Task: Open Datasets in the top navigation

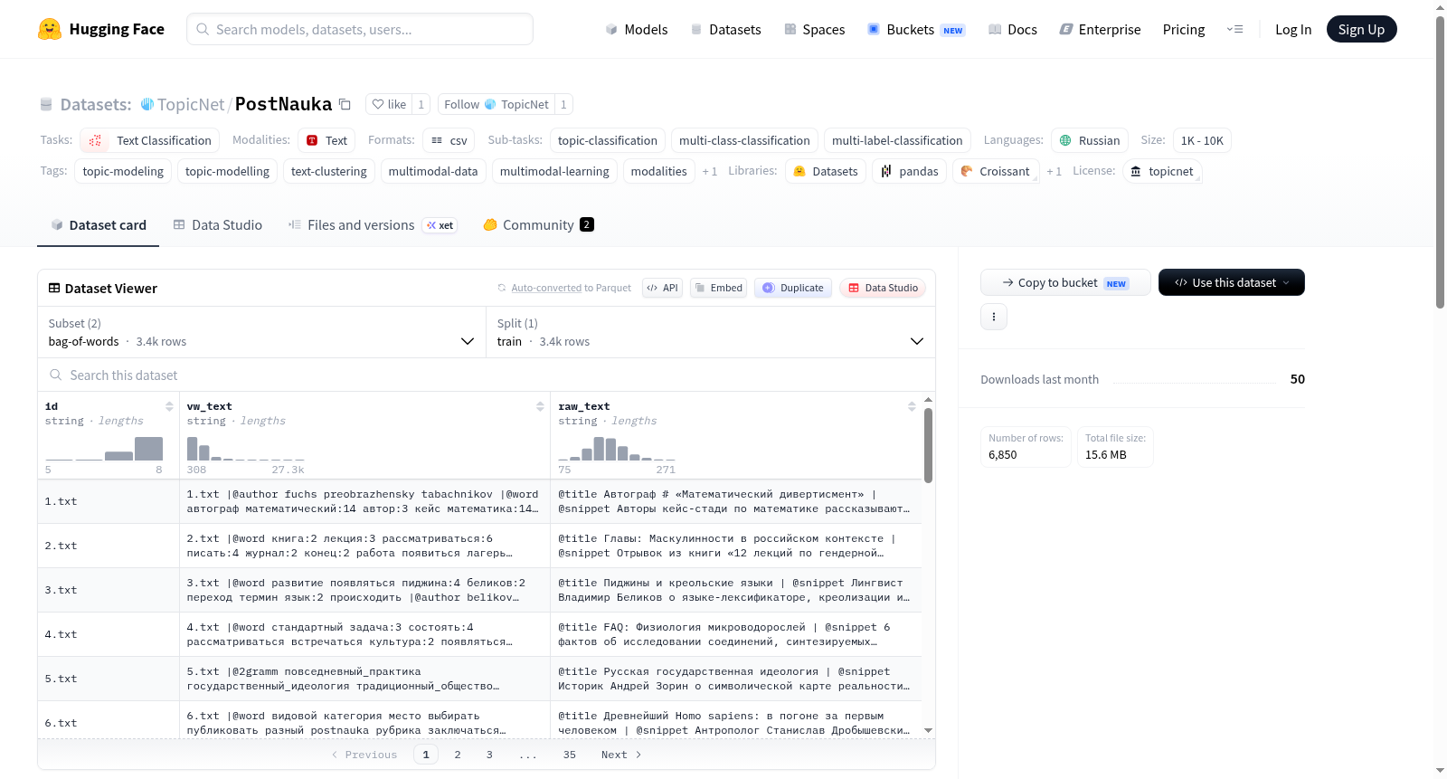Action: click(725, 29)
